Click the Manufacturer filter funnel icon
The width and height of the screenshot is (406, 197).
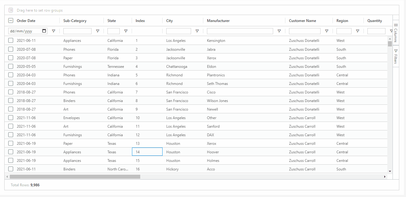[x=279, y=31]
